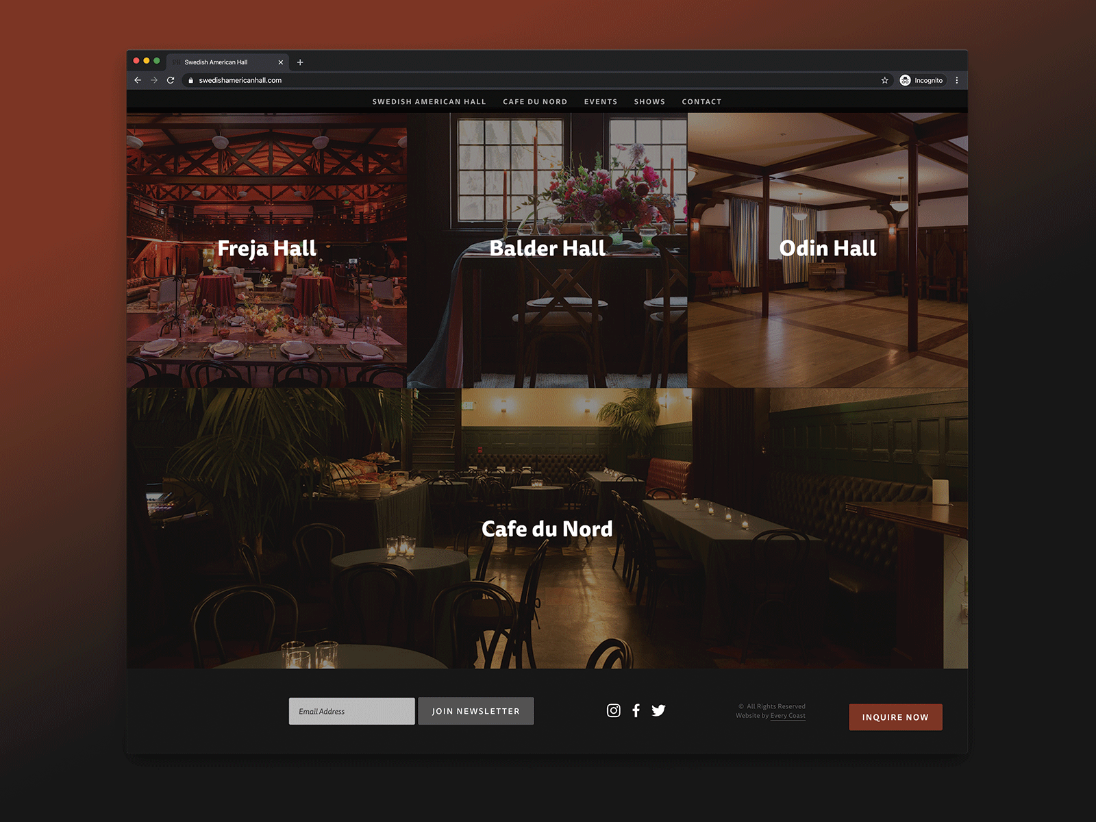Bookmark this page with the star icon
1096x822 pixels.
(x=884, y=80)
